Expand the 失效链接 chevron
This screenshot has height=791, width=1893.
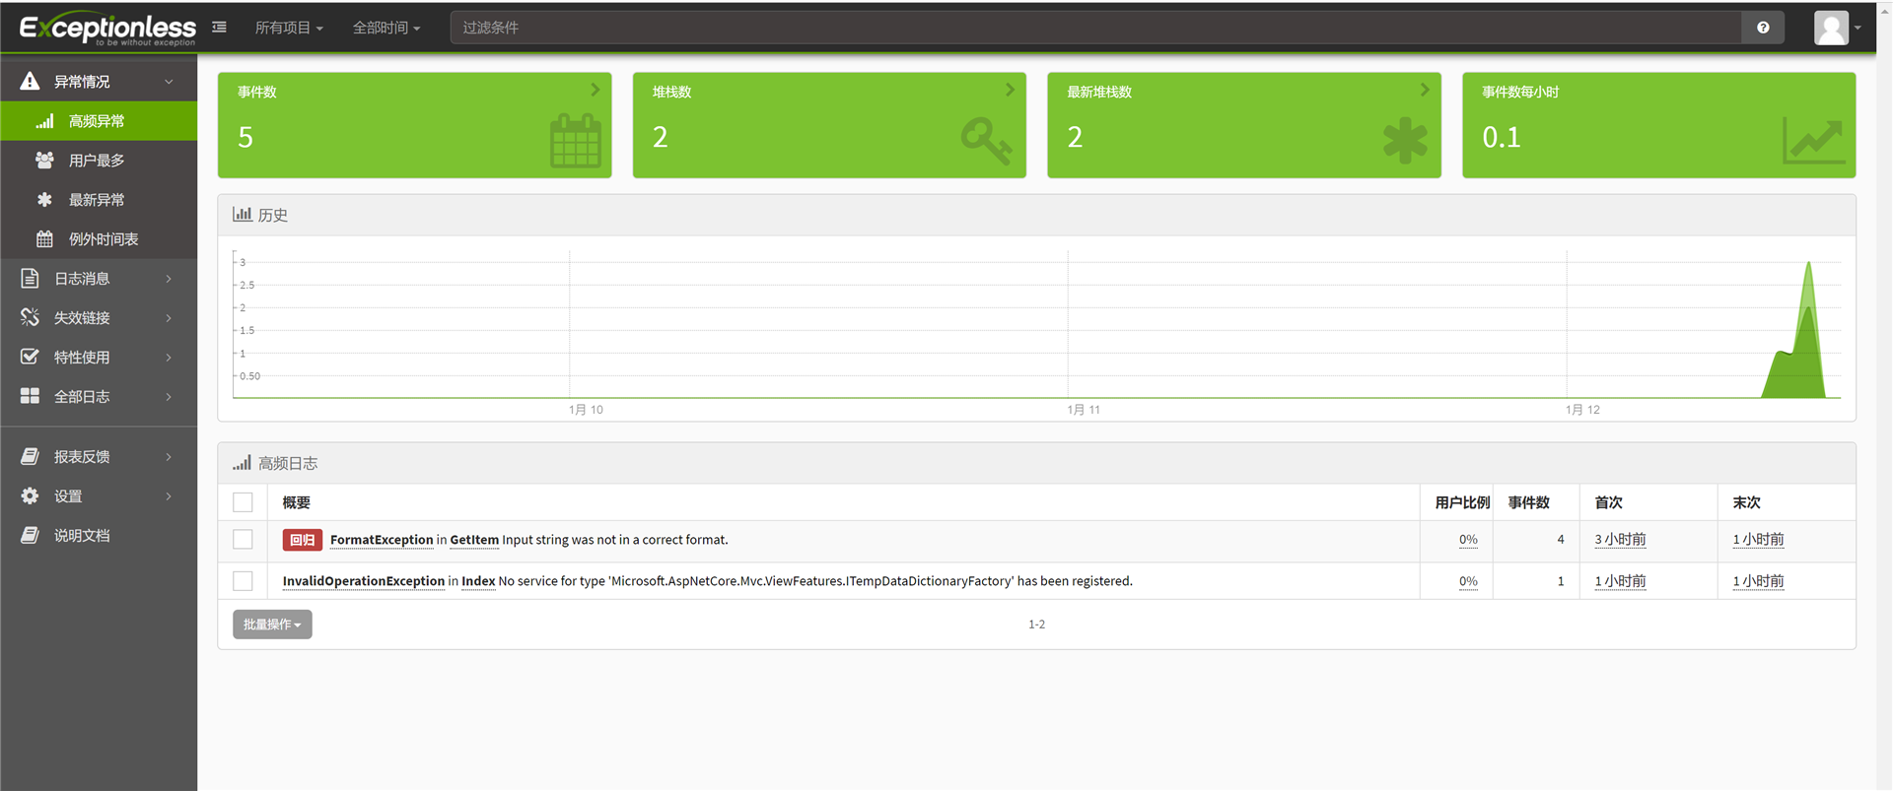169,318
